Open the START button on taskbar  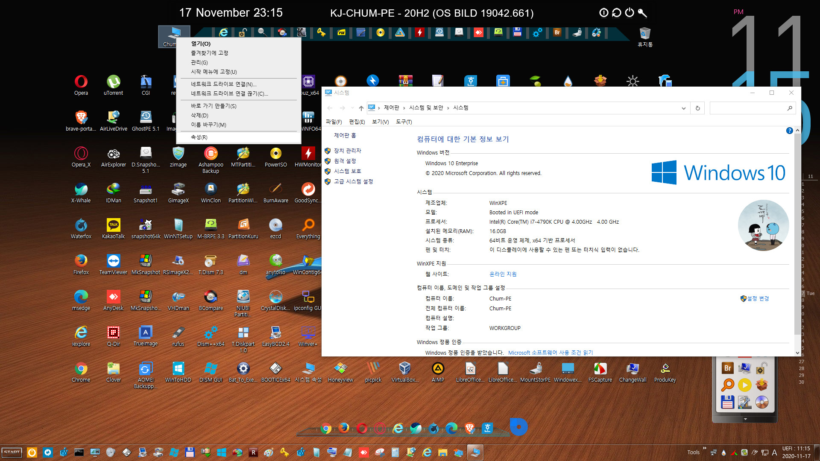[12, 452]
